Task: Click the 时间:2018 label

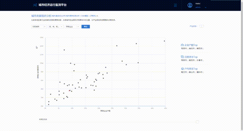Action: coord(43,119)
